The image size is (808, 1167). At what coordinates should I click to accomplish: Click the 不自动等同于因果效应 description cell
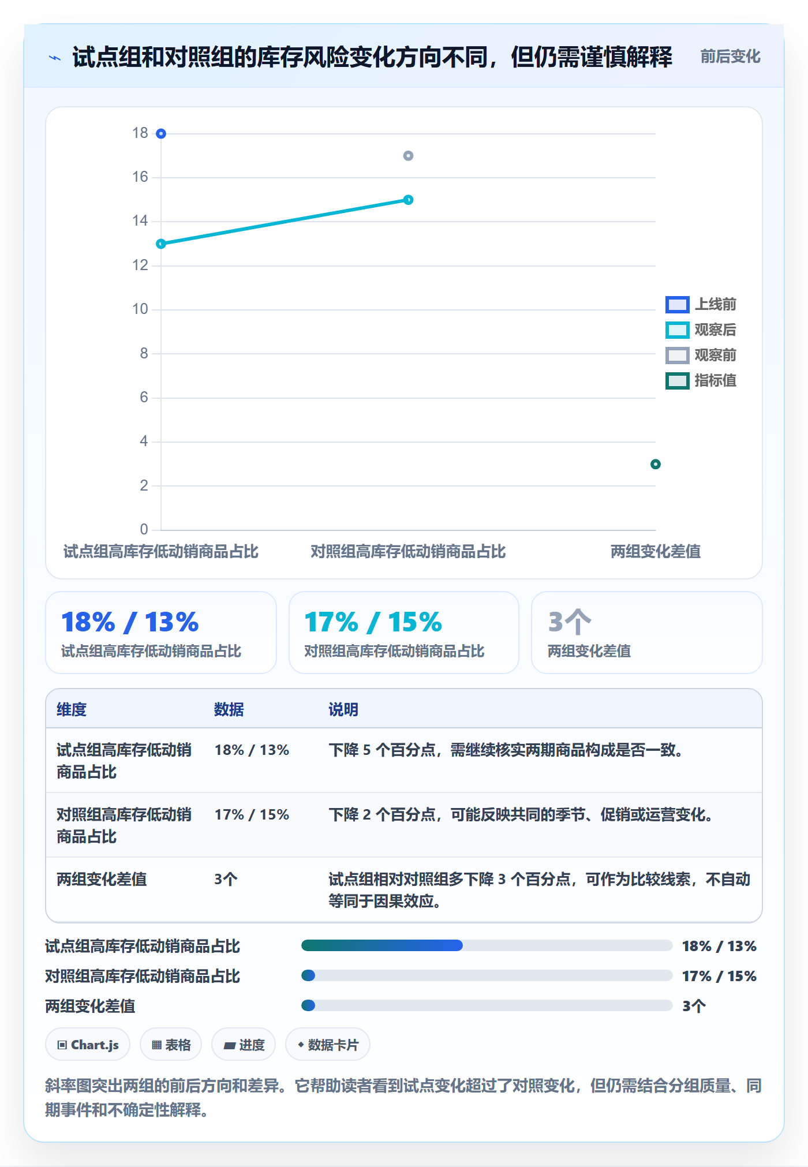pyautogui.click(x=540, y=890)
